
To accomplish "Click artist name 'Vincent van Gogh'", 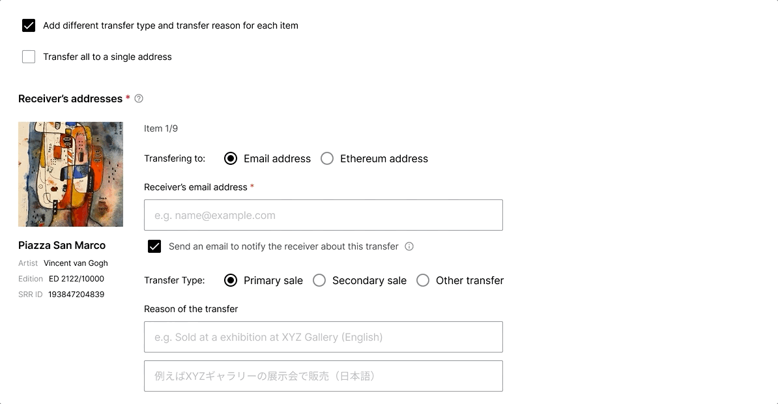I will pos(76,263).
